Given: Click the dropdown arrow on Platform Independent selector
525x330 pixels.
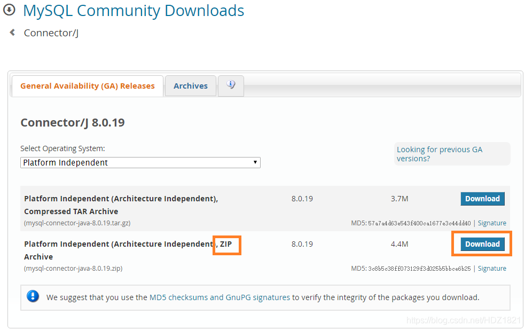Looking at the screenshot, I should 255,162.
